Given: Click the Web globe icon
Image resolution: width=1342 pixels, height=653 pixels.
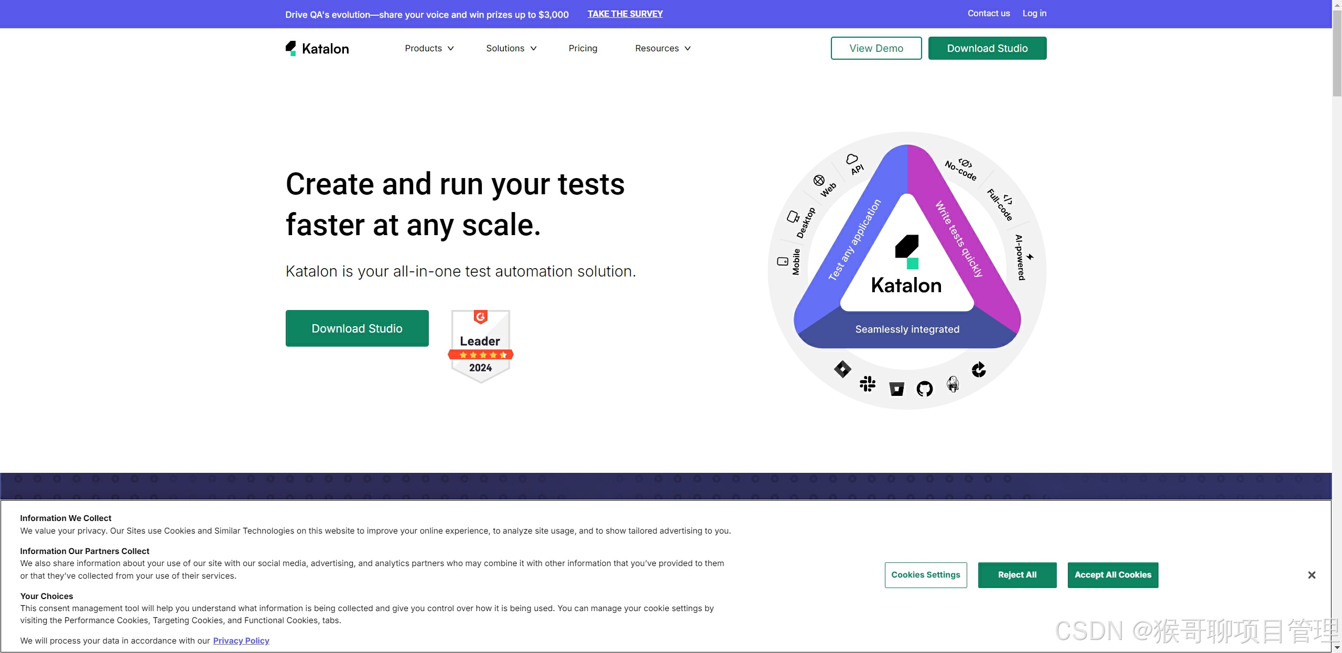Looking at the screenshot, I should pyautogui.click(x=819, y=181).
